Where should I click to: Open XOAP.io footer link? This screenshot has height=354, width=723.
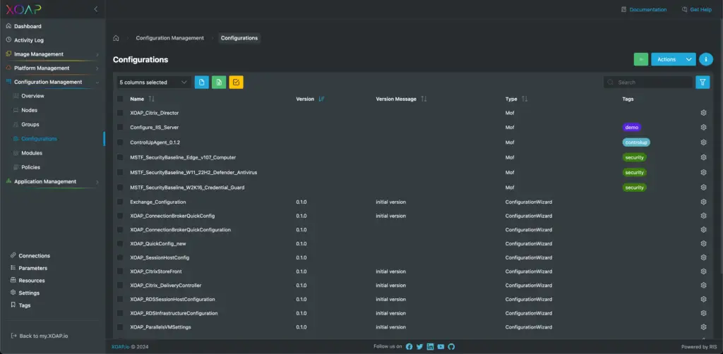(120, 347)
